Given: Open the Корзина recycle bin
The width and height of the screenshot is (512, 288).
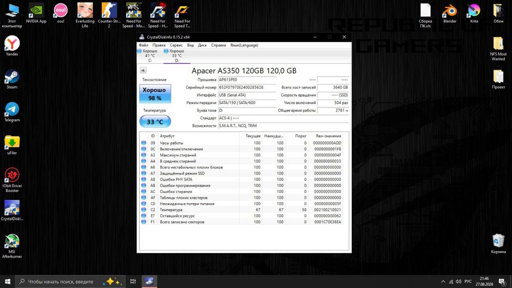Looking at the screenshot, I should pyautogui.click(x=498, y=243).
